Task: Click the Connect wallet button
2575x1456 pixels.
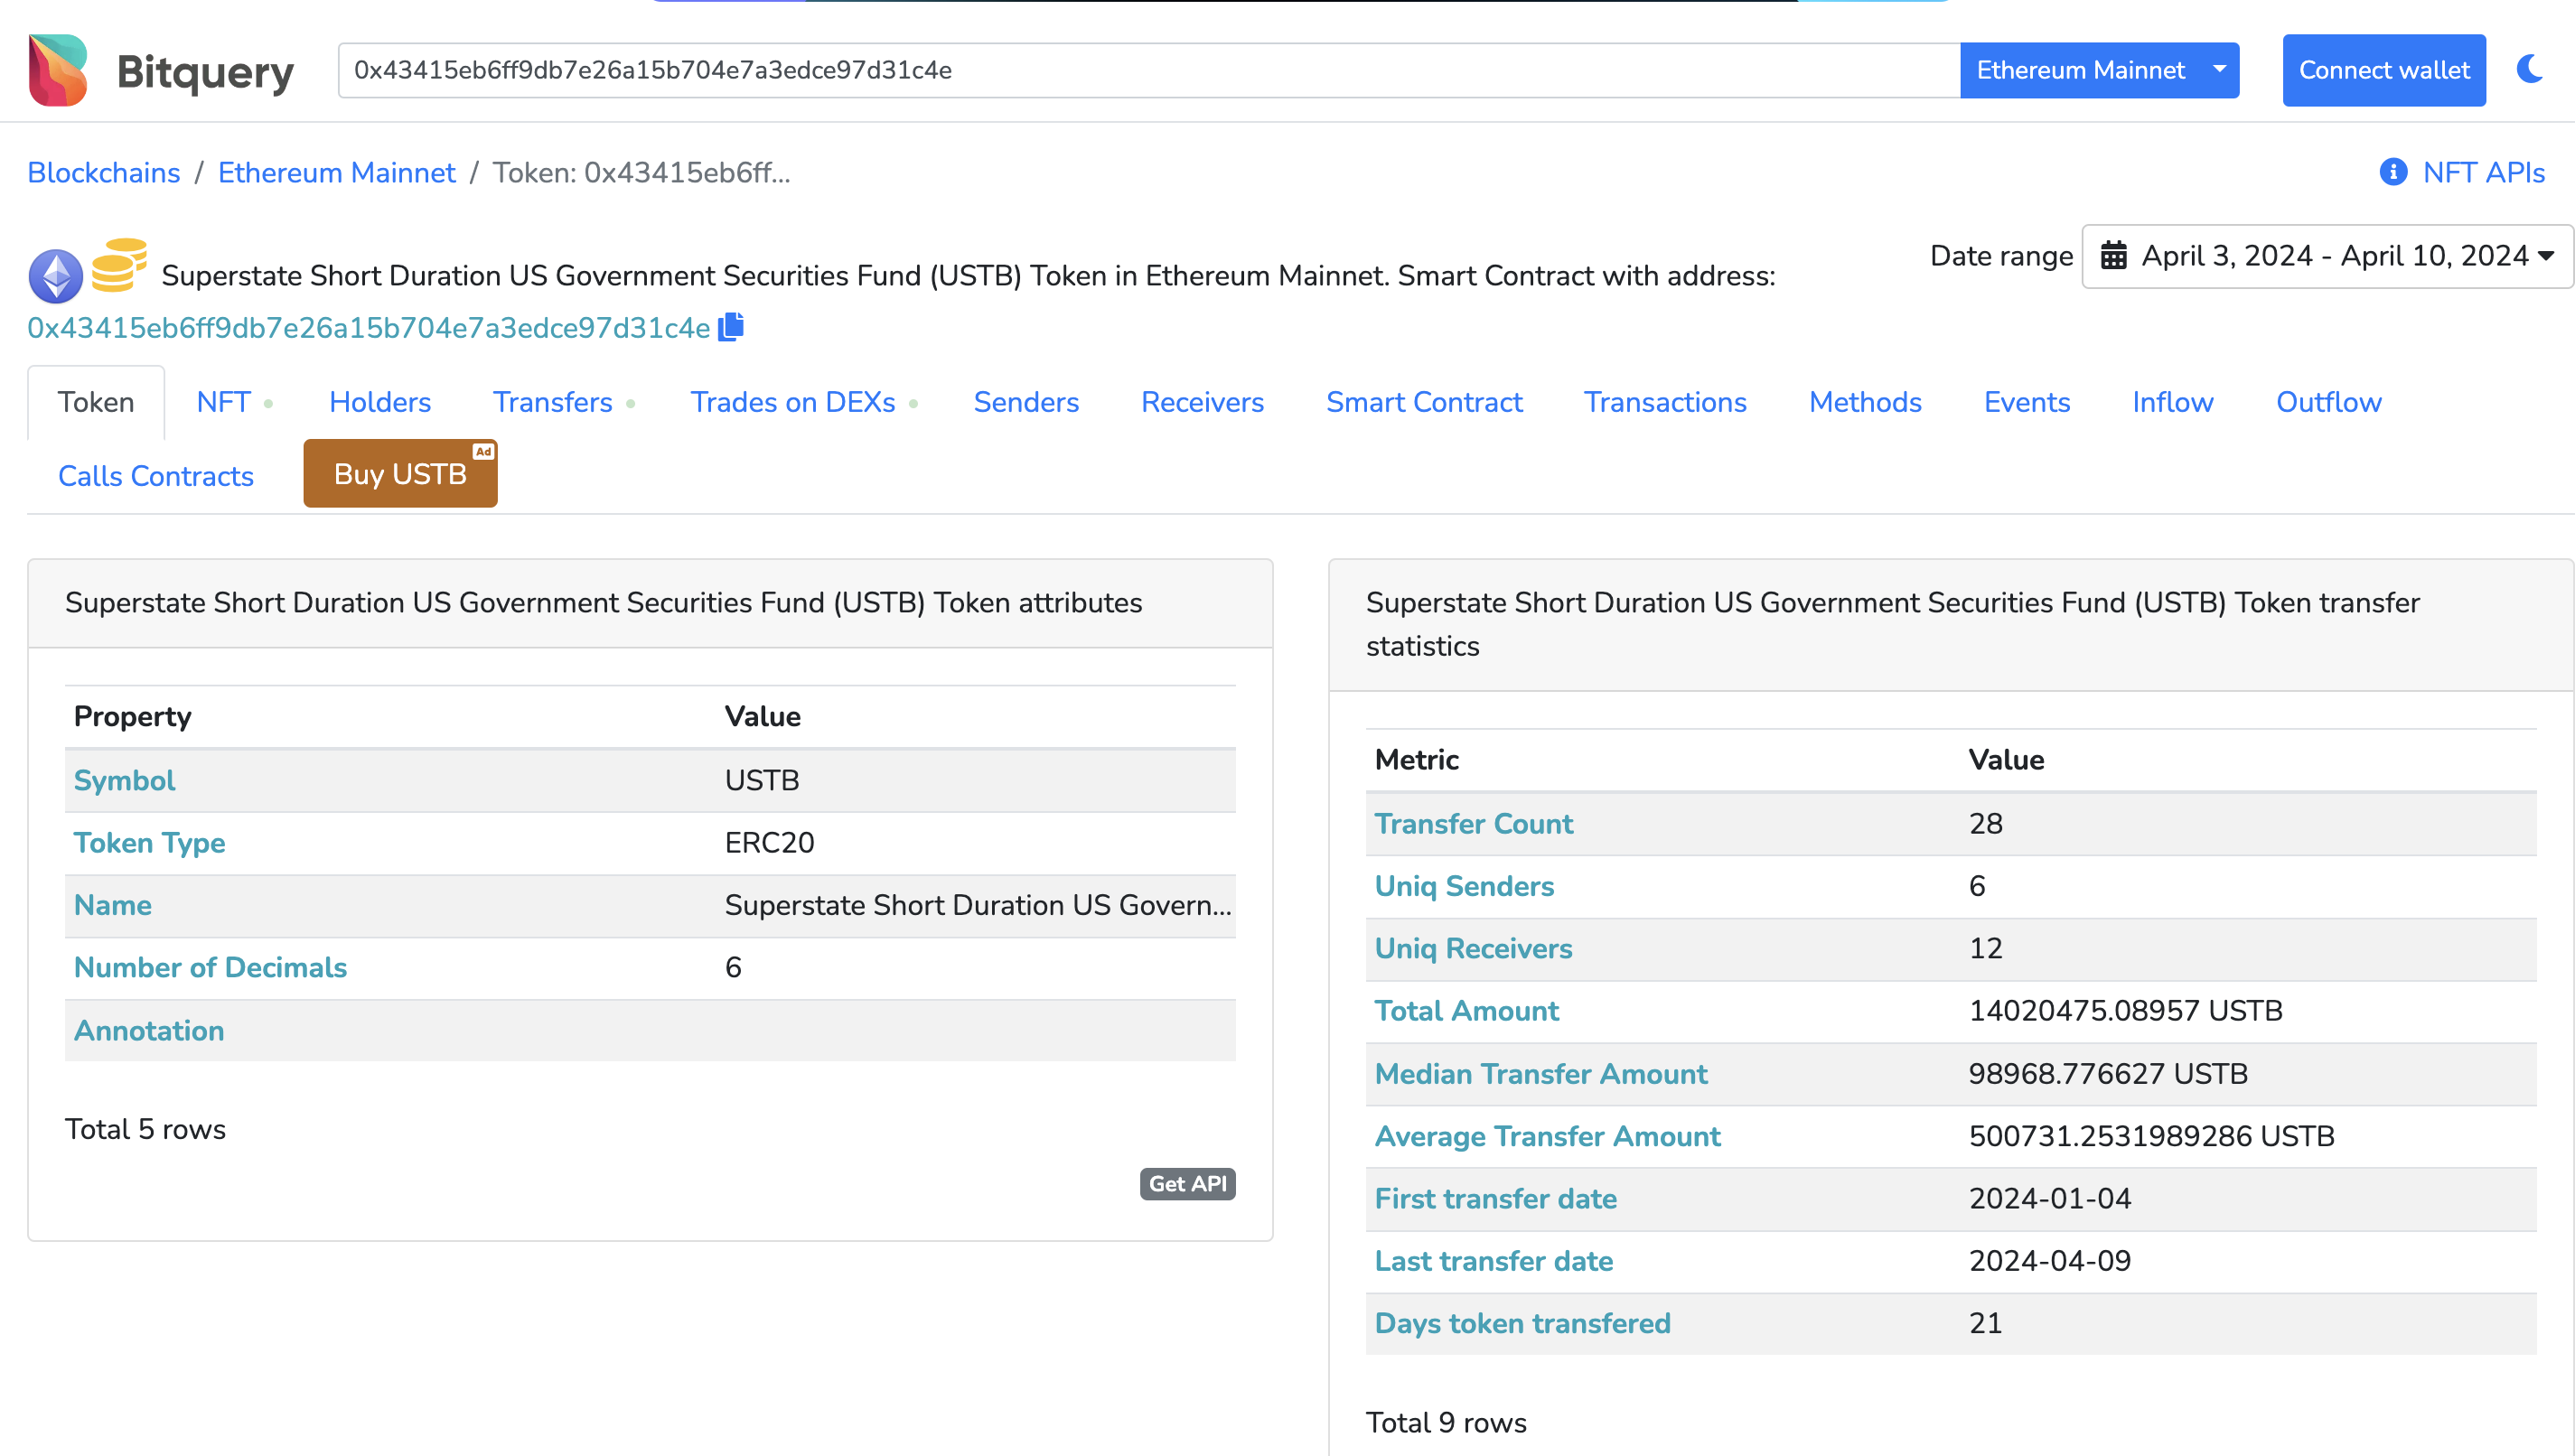Action: coord(2384,70)
